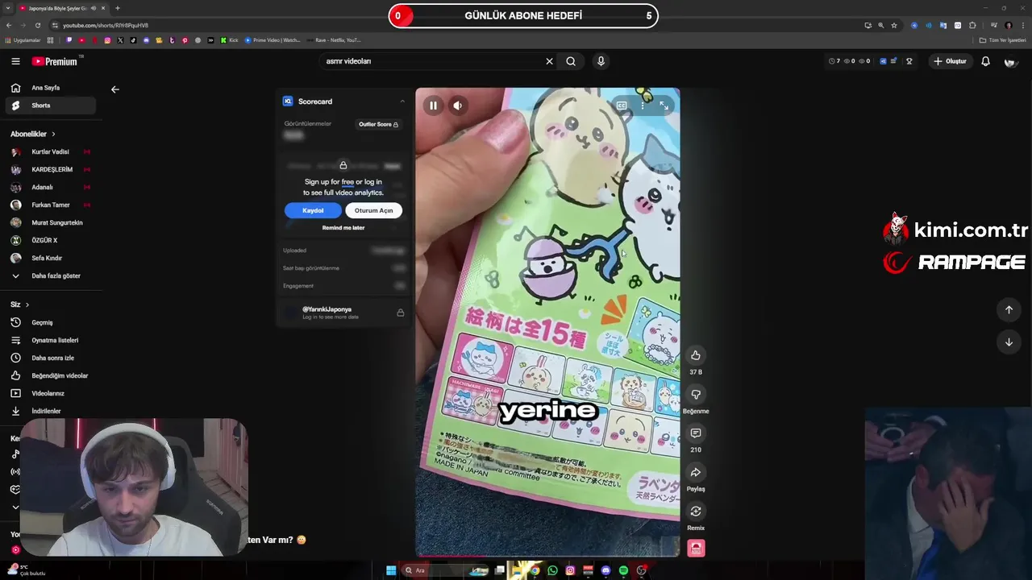Like the Short with 37 B likes
This screenshot has height=580, width=1032.
click(696, 355)
